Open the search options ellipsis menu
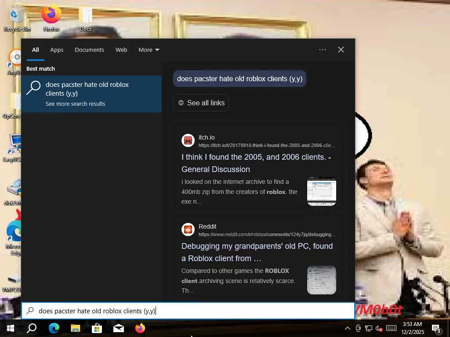This screenshot has width=450, height=337. [322, 50]
